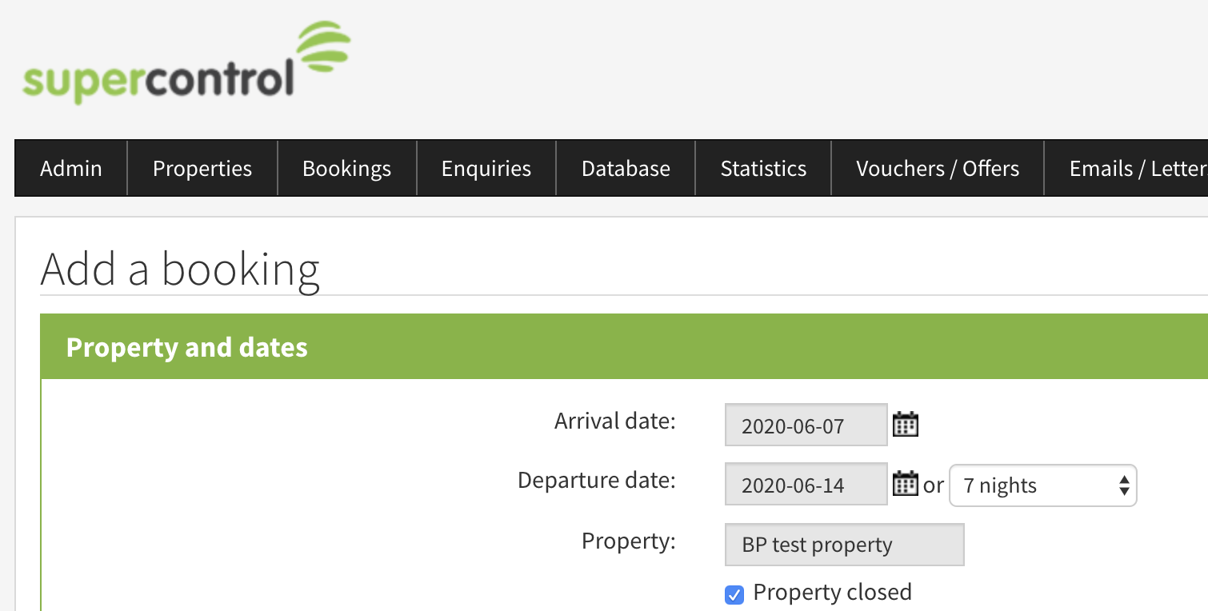Viewport: 1208px width, 611px height.
Task: Click the Property and dates section header
Action: (x=624, y=347)
